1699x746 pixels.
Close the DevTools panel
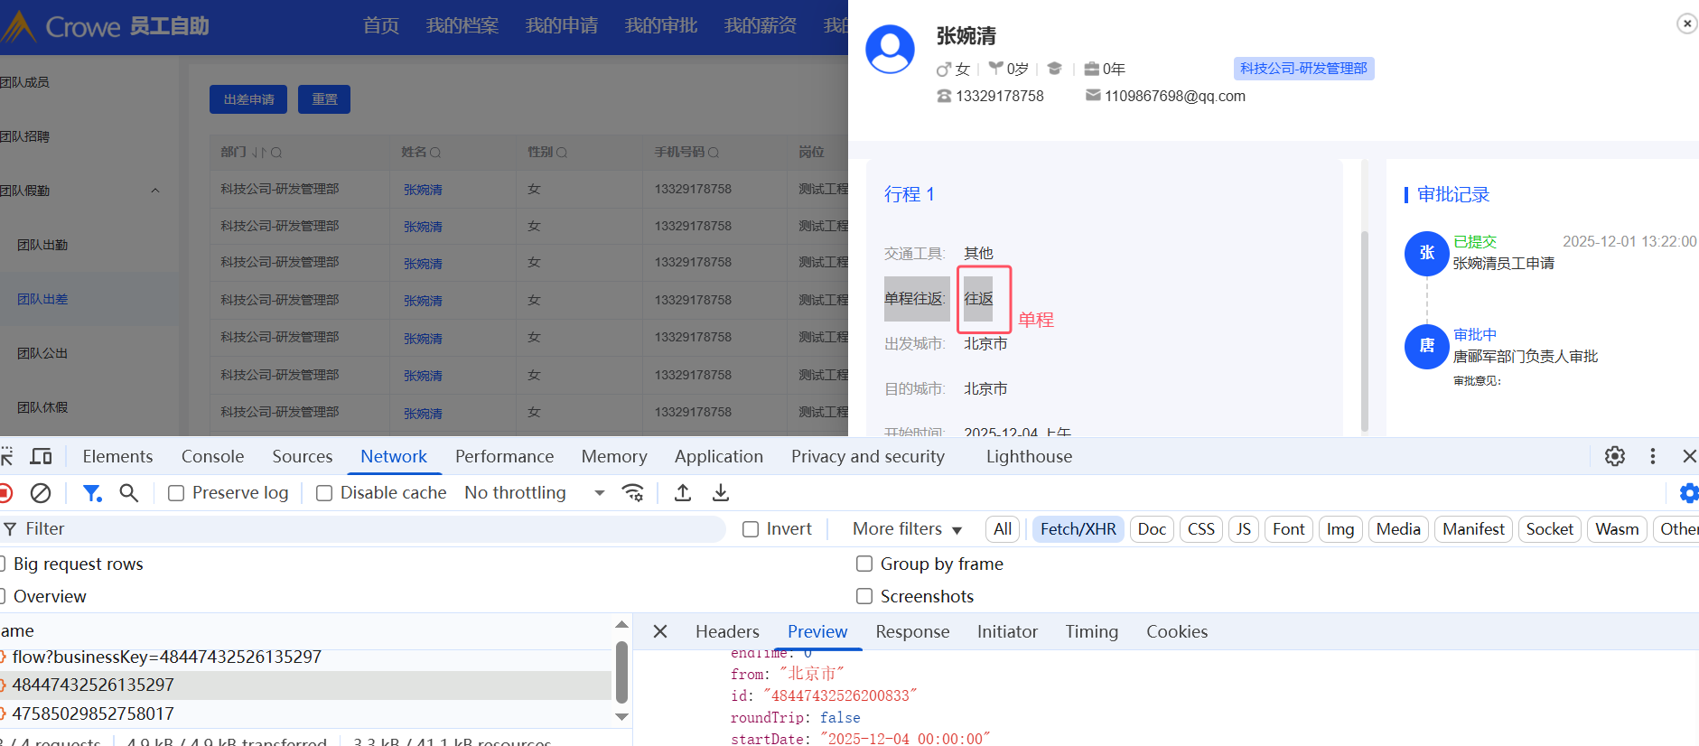click(1689, 456)
